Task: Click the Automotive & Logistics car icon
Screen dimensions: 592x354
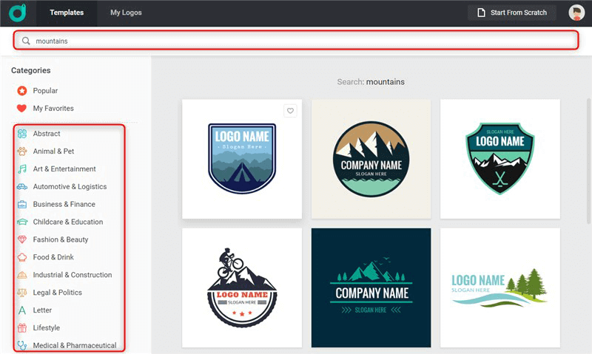Action: (x=22, y=187)
